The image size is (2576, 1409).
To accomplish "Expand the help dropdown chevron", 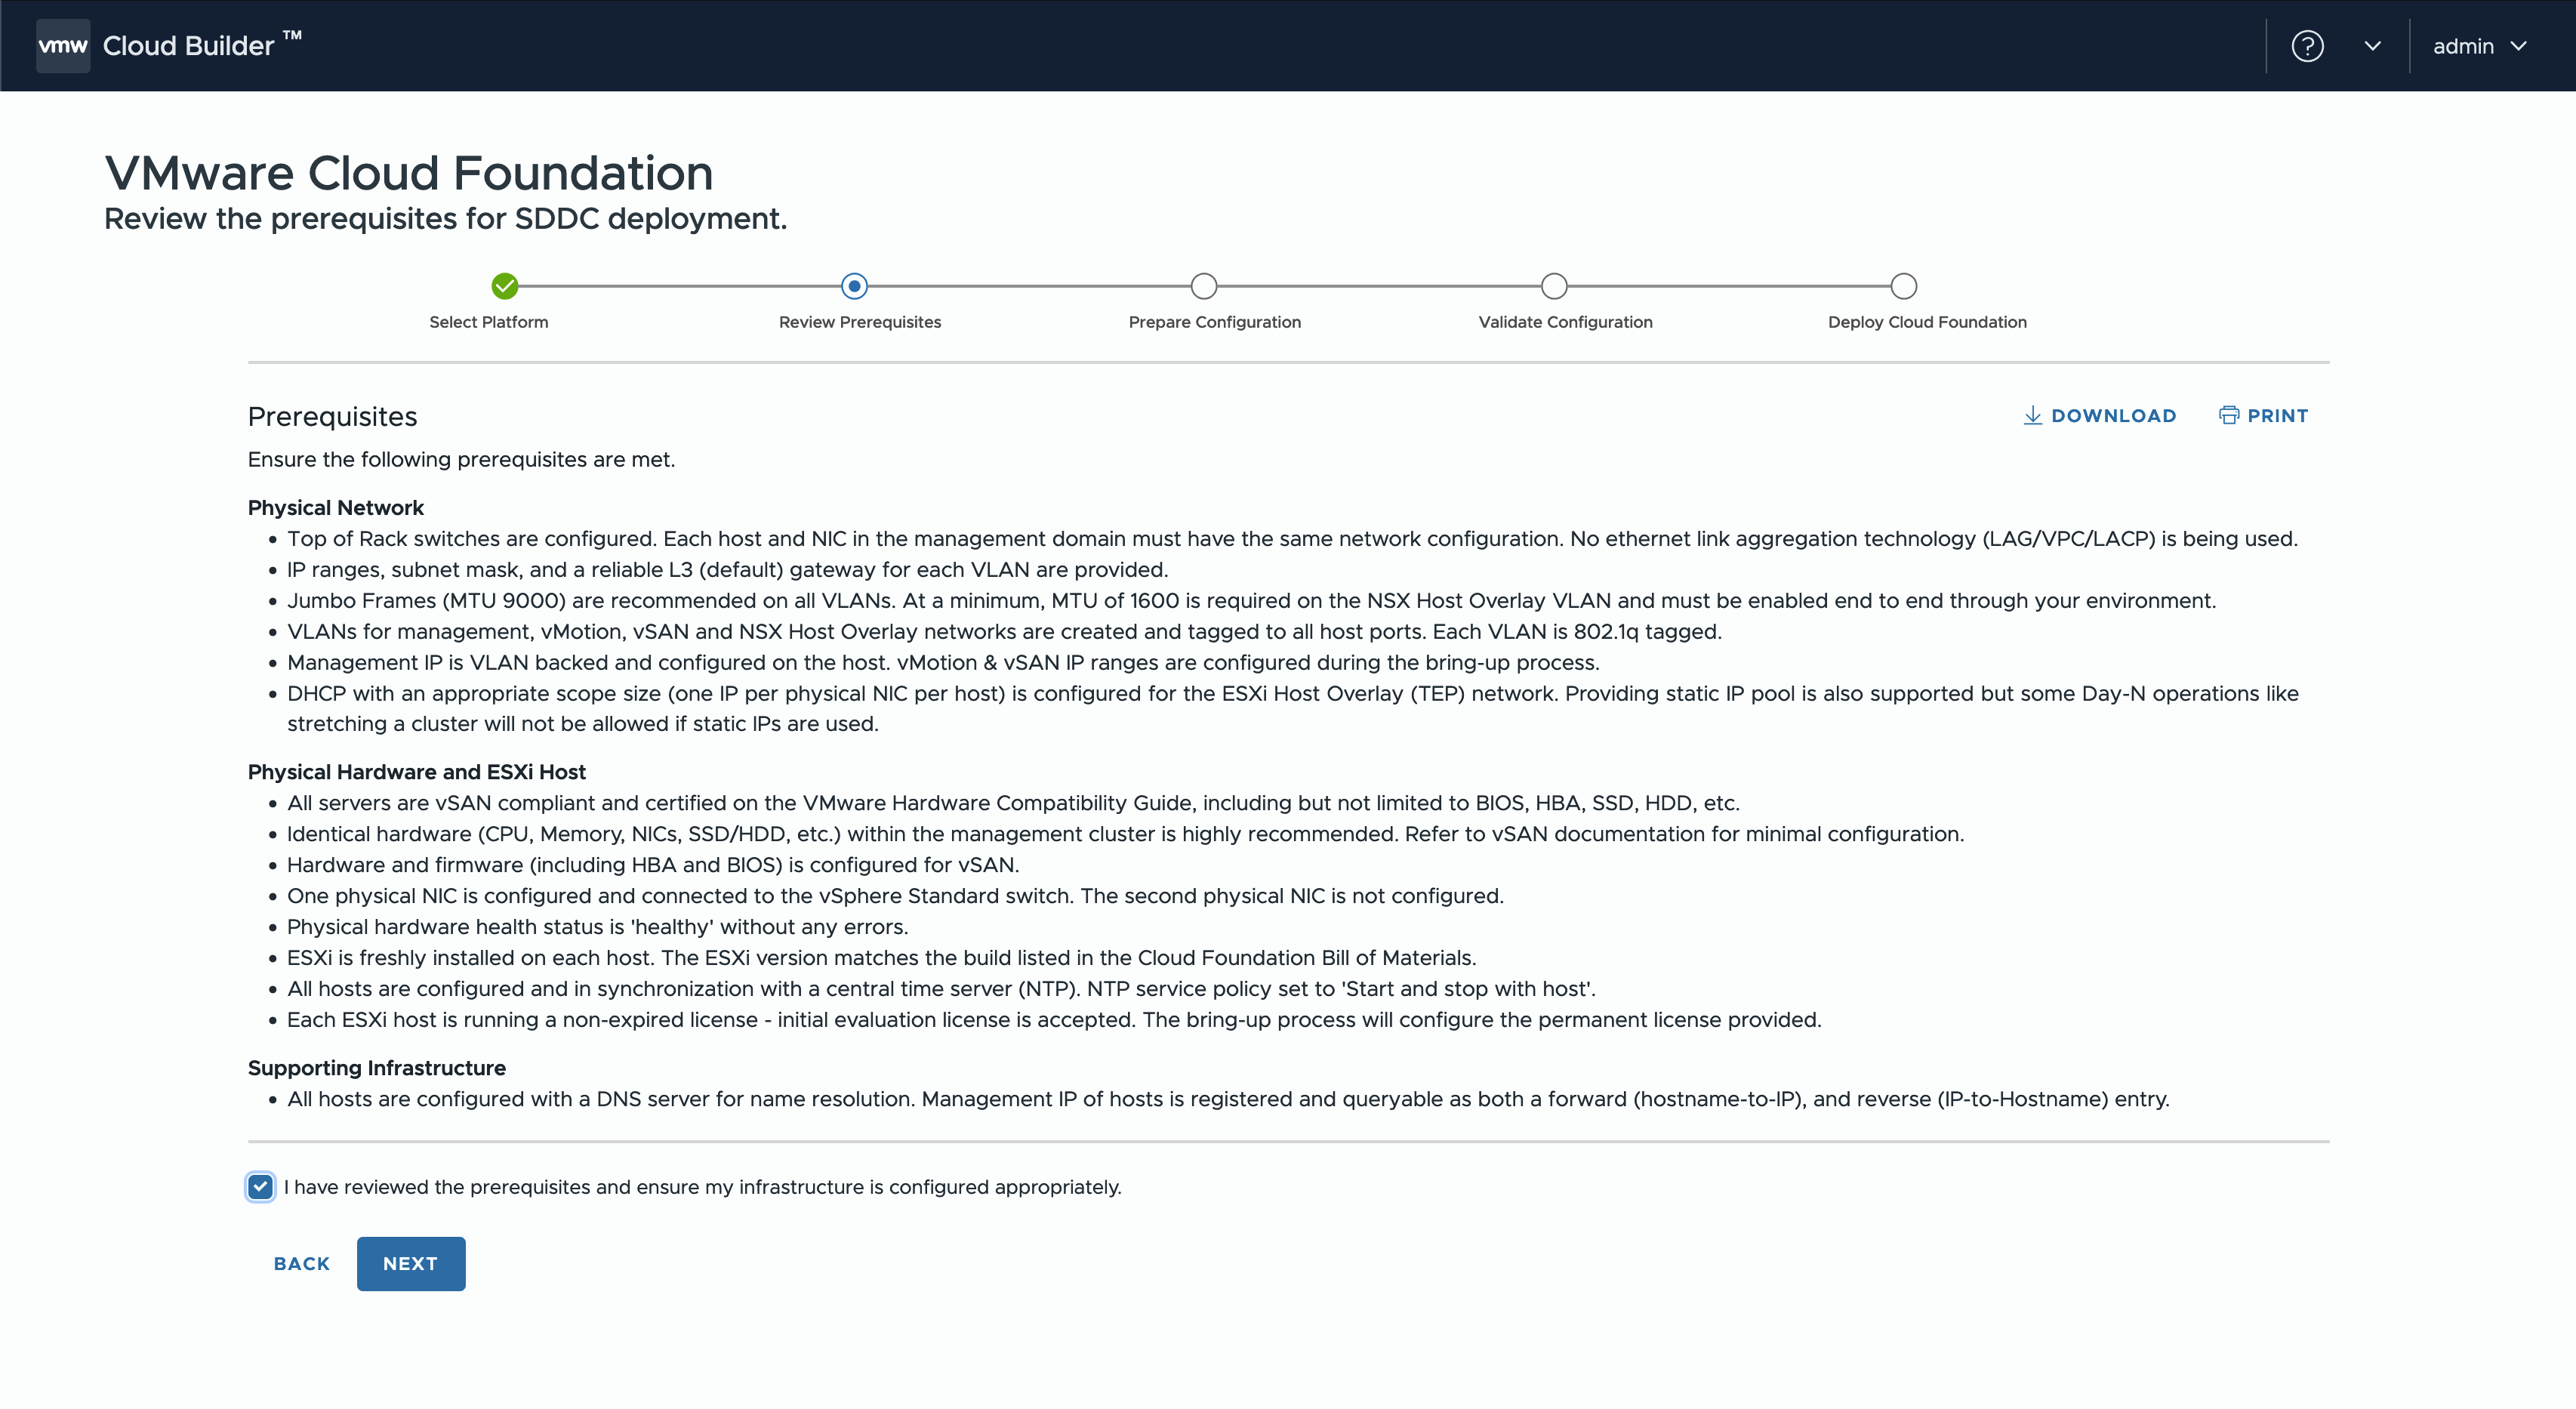I will point(2372,46).
